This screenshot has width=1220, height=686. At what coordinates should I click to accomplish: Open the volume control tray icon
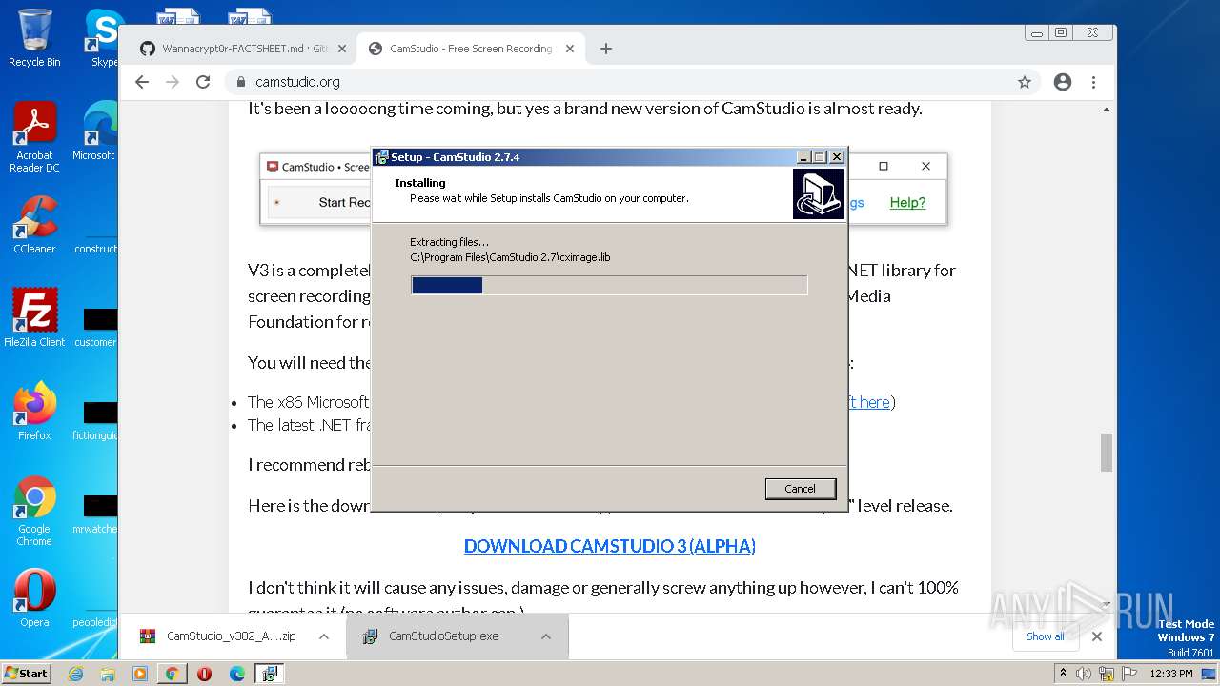click(1084, 674)
